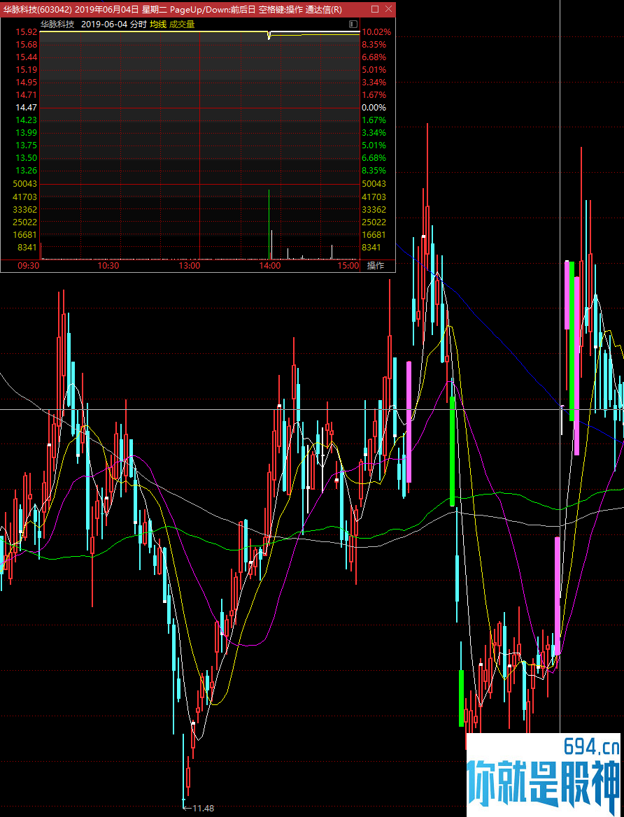The width and height of the screenshot is (624, 817).
Task: Maximize the 华脉科技 intraday popup window
Action: (x=375, y=9)
